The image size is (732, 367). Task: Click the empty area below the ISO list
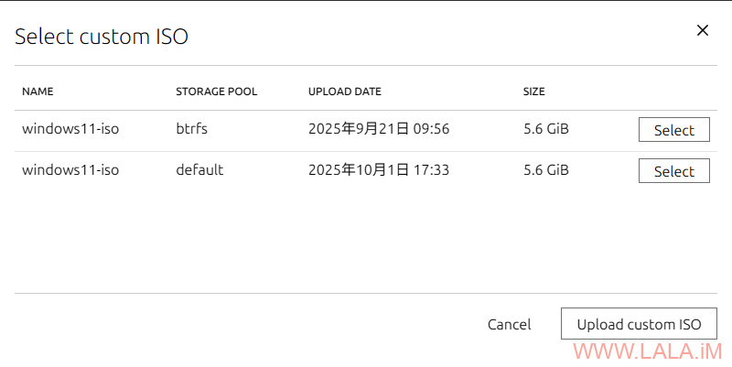click(x=366, y=238)
